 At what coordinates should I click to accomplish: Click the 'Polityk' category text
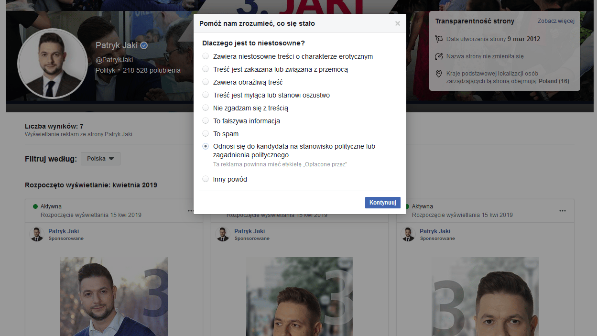[106, 70]
